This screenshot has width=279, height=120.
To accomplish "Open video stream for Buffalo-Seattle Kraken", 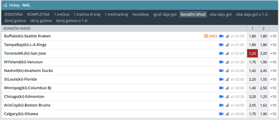I will (221, 36).
